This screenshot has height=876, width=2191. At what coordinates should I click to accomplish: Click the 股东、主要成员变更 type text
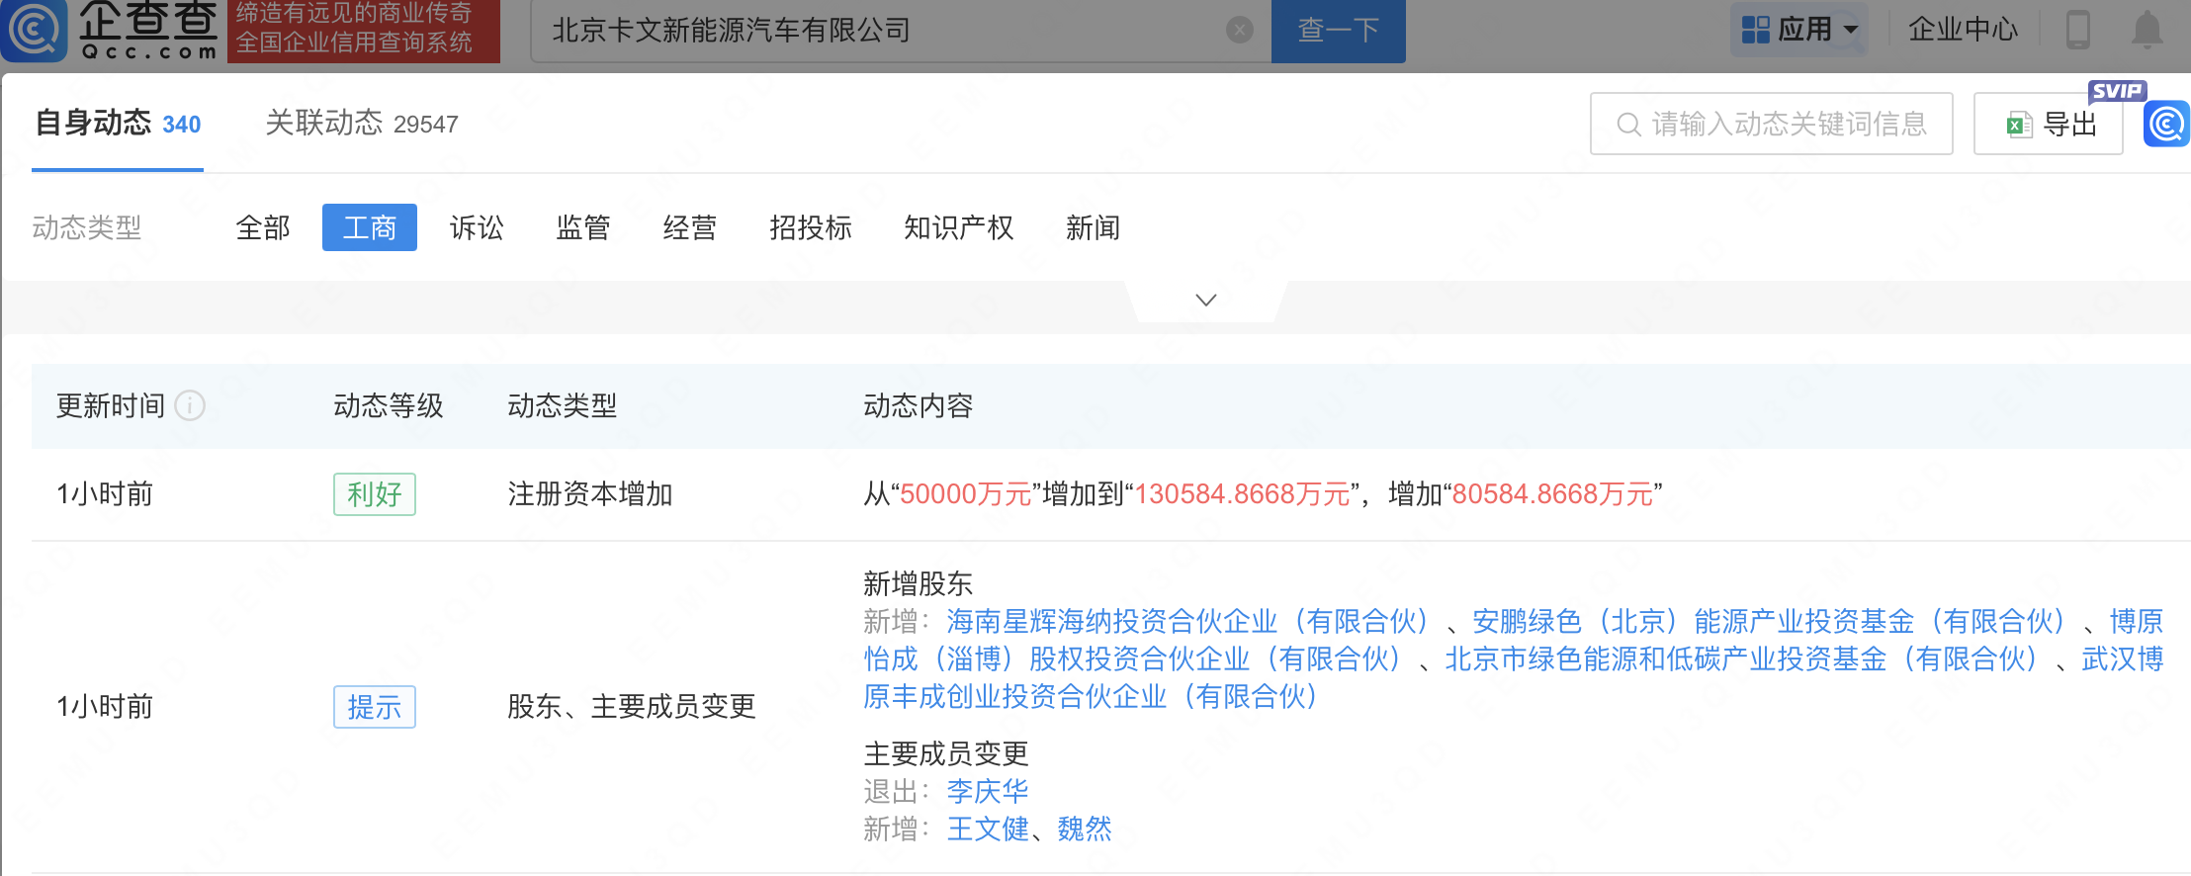point(632,707)
